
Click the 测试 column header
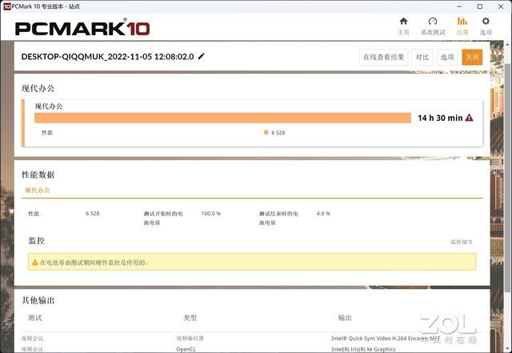[35, 318]
